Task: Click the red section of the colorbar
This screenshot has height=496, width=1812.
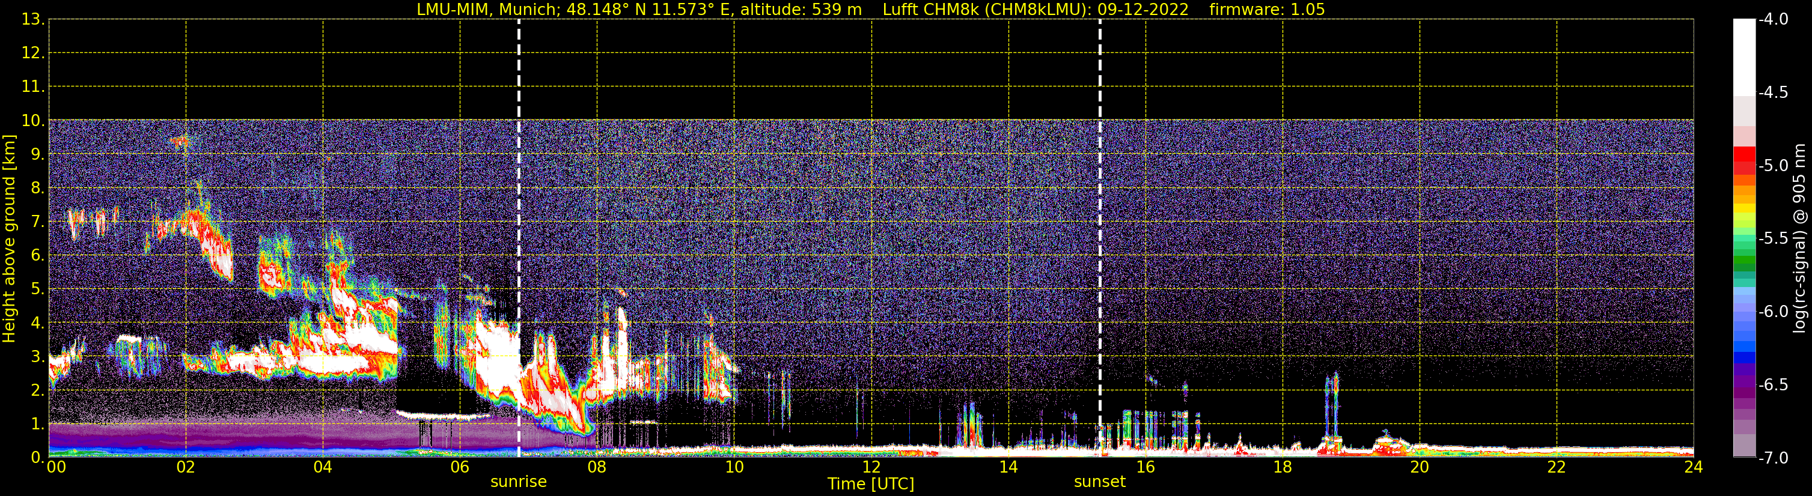Action: coord(1743,160)
